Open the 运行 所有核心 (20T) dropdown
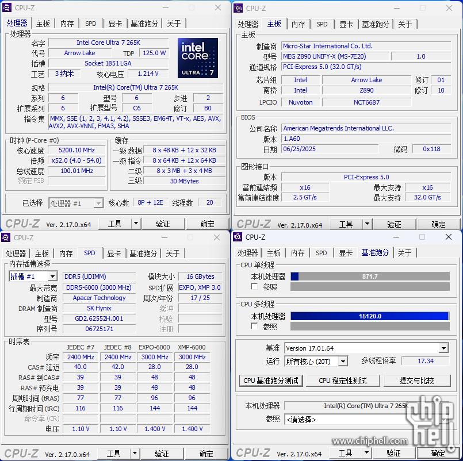463x461 pixels. (343, 362)
